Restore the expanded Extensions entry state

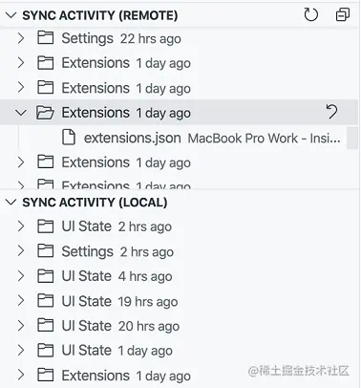[331, 112]
